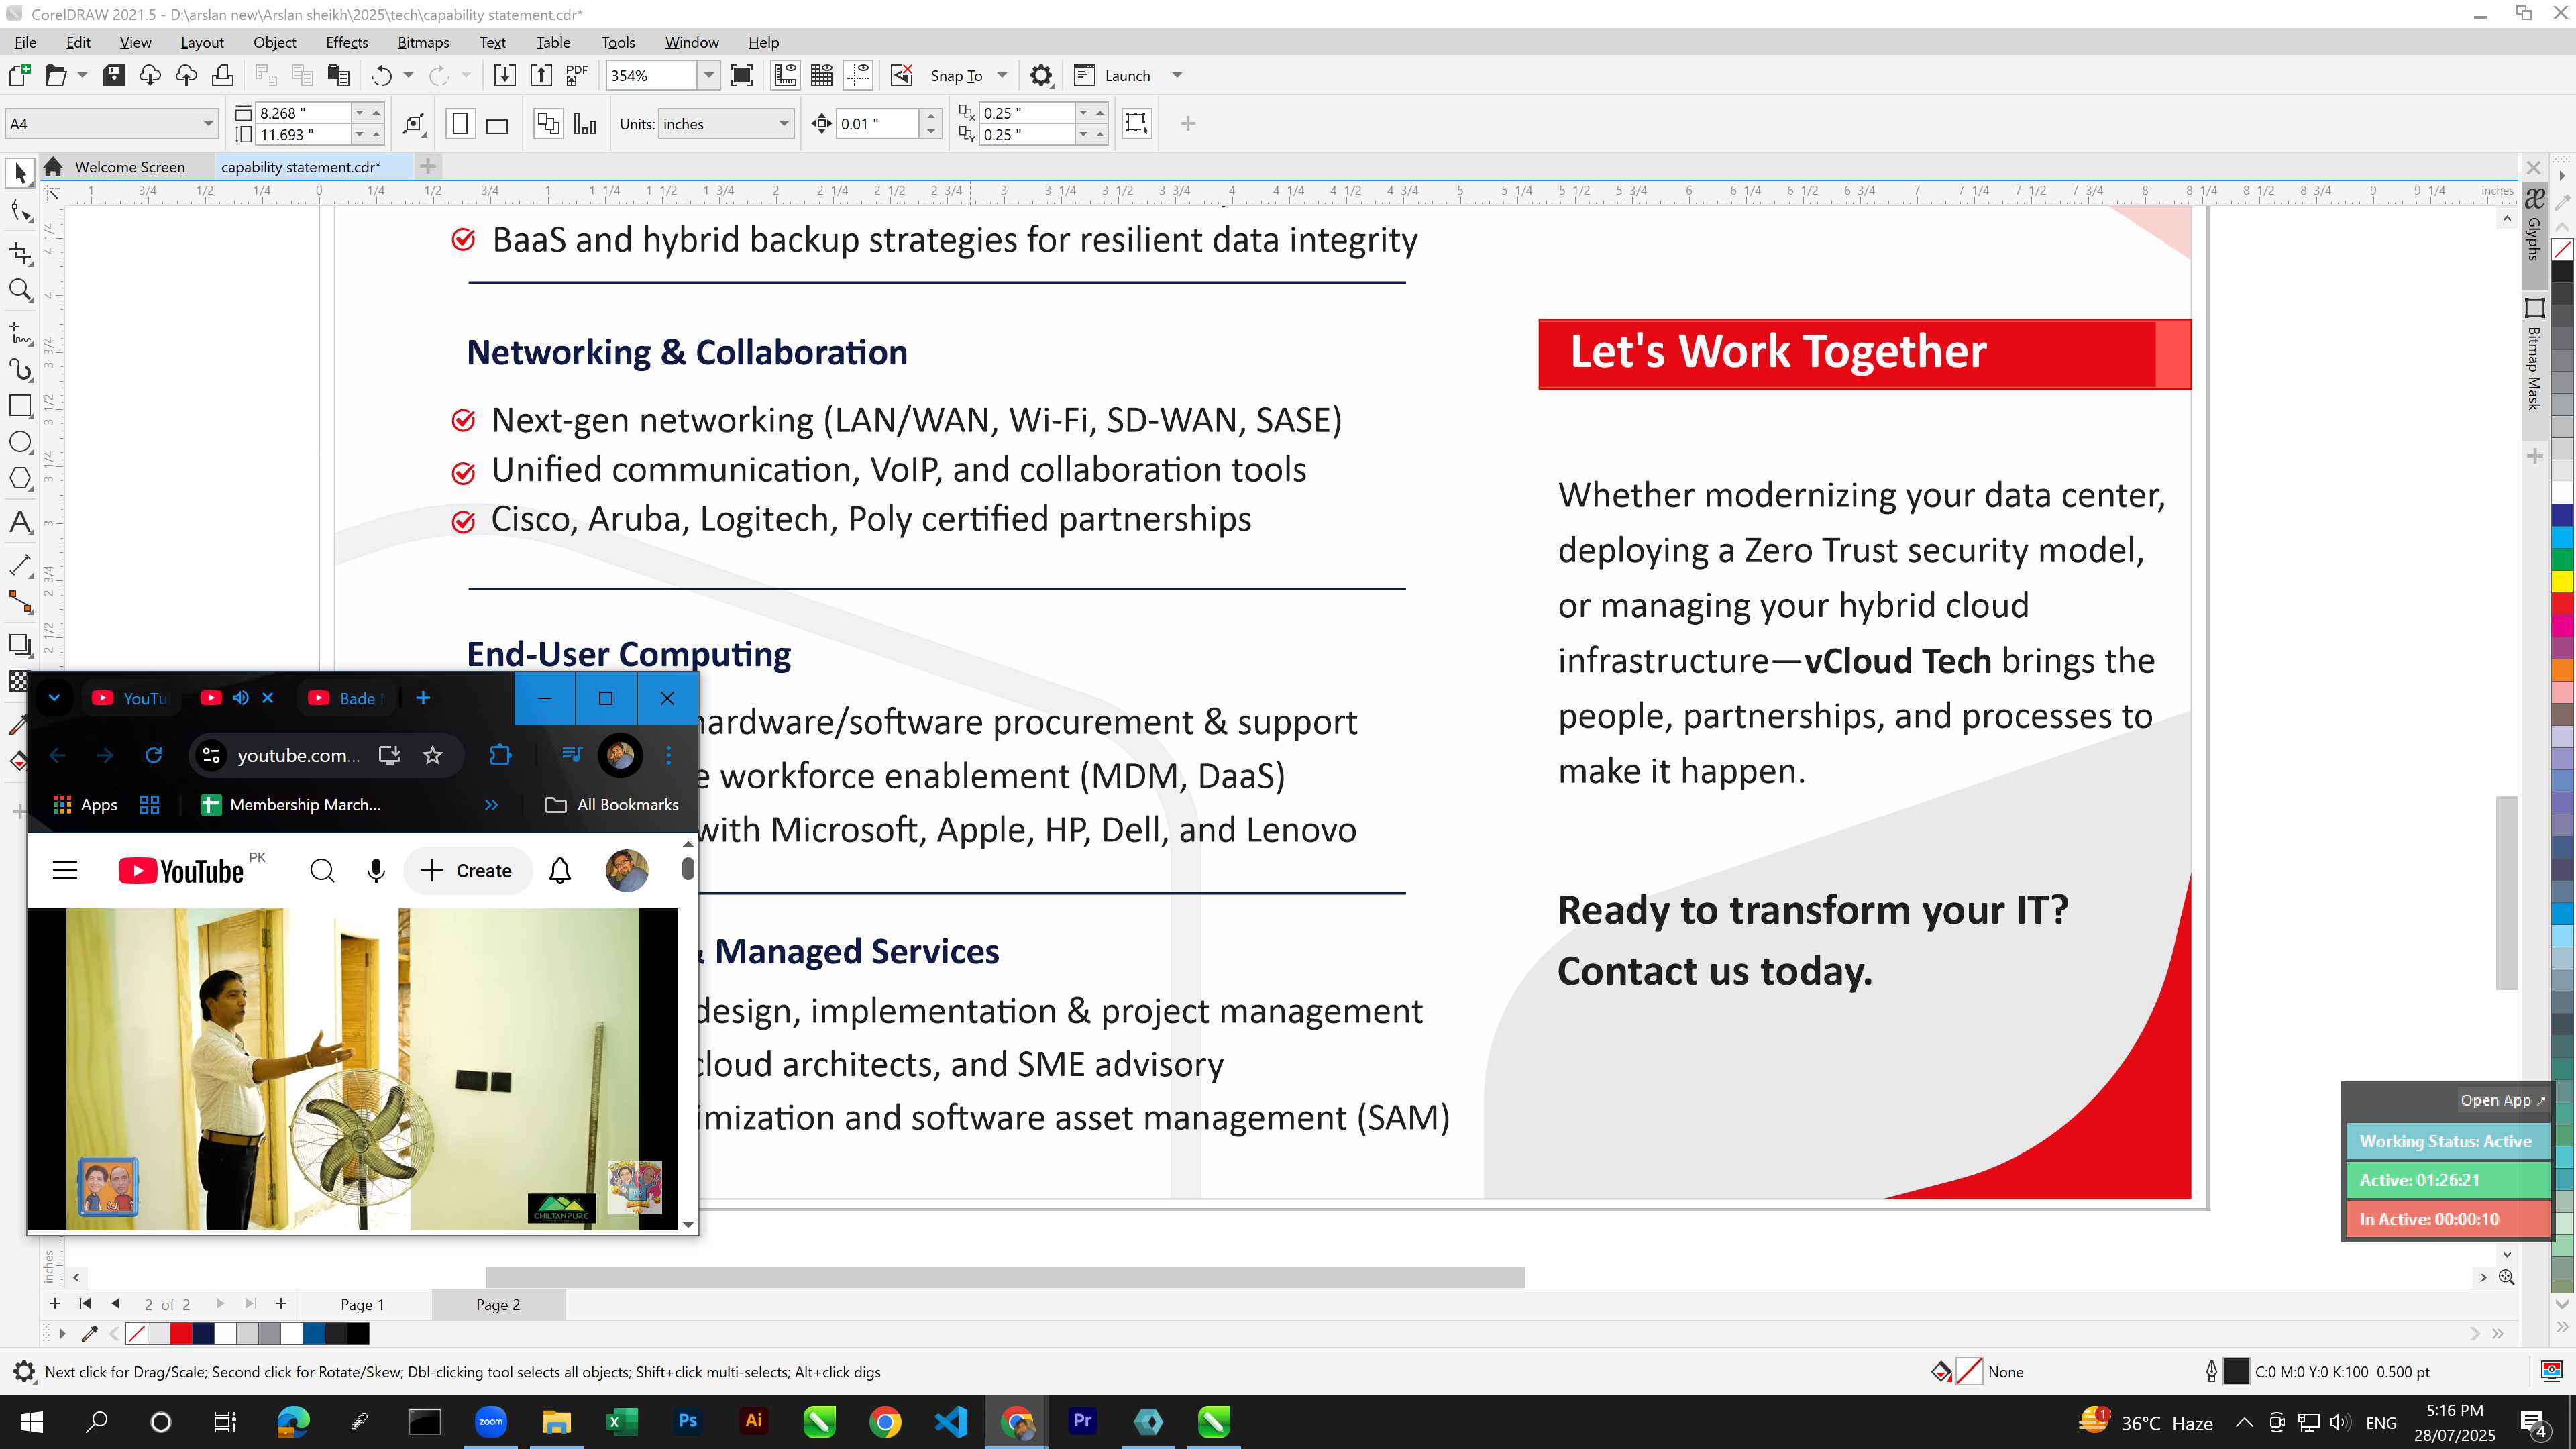Click the horizontal scrollbar thumb
Screen dimensions: 2576x1449
point(1005,1277)
